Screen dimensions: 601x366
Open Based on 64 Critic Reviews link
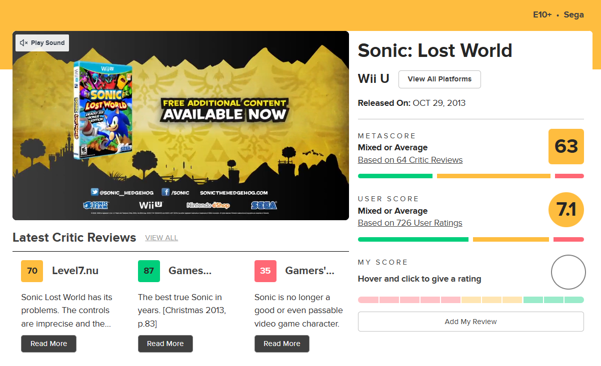[410, 160]
